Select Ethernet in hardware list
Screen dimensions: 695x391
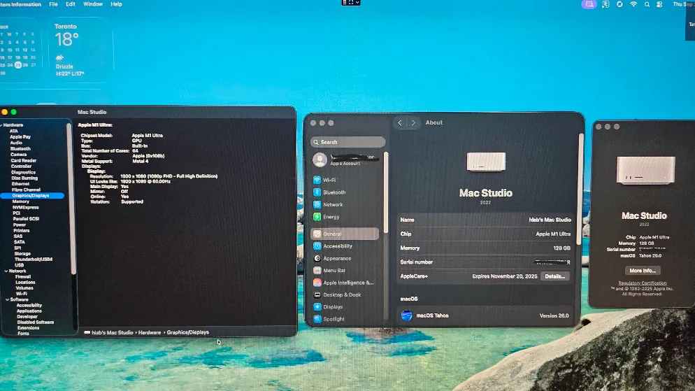pos(20,183)
